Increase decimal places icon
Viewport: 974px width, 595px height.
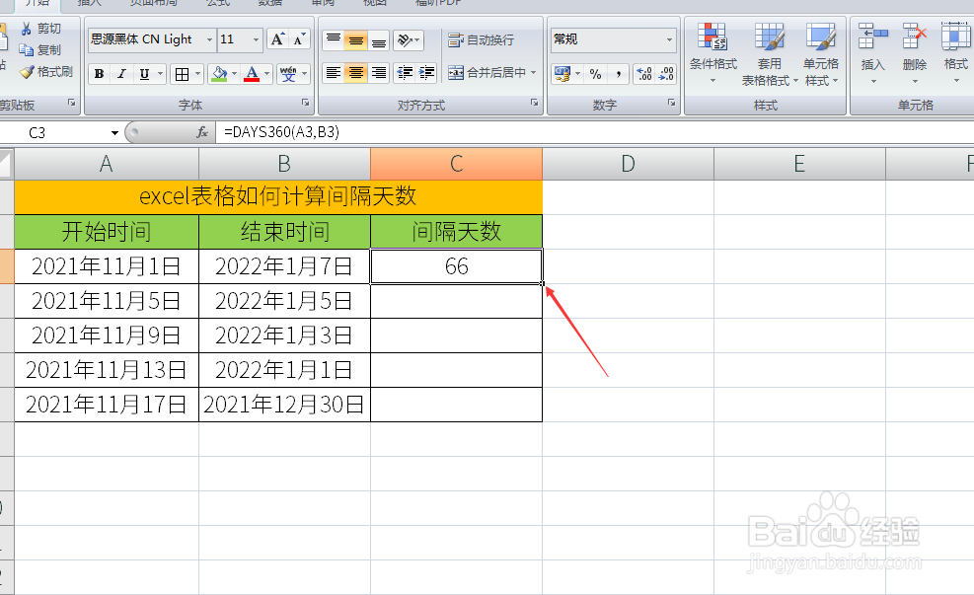[x=644, y=75]
